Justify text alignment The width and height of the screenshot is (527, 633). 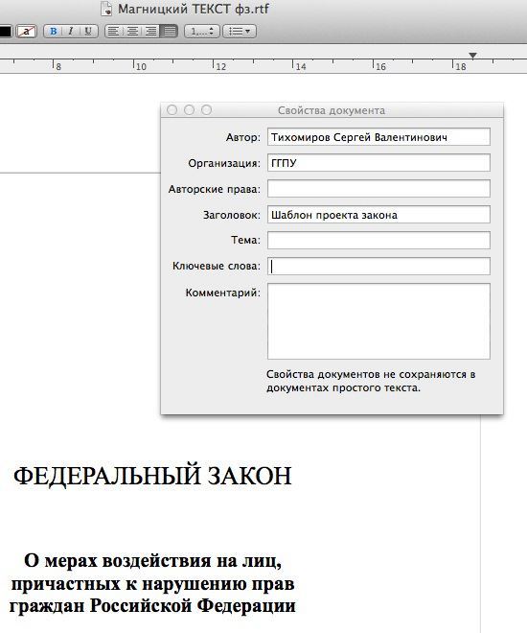pyautogui.click(x=170, y=31)
